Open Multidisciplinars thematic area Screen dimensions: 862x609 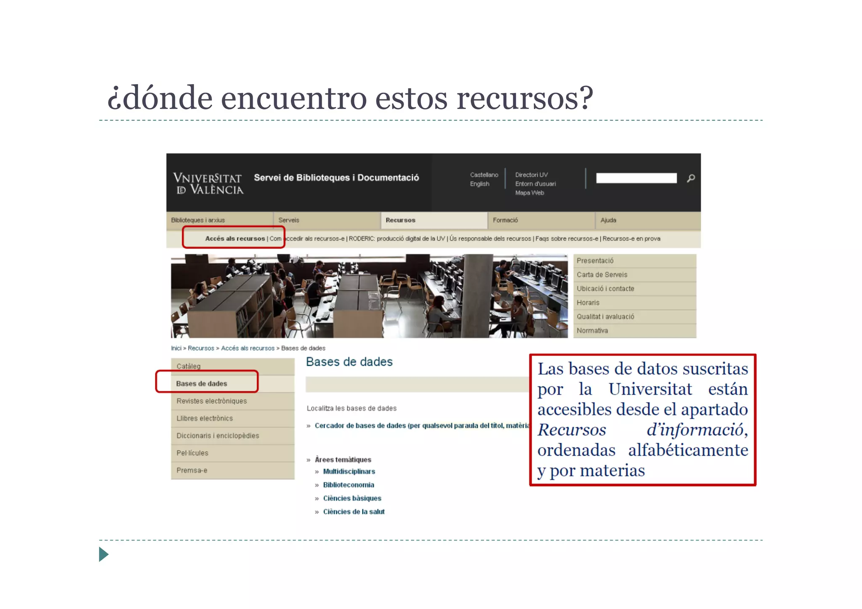[349, 471]
